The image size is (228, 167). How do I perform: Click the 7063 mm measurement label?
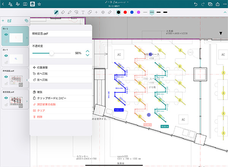119,110
